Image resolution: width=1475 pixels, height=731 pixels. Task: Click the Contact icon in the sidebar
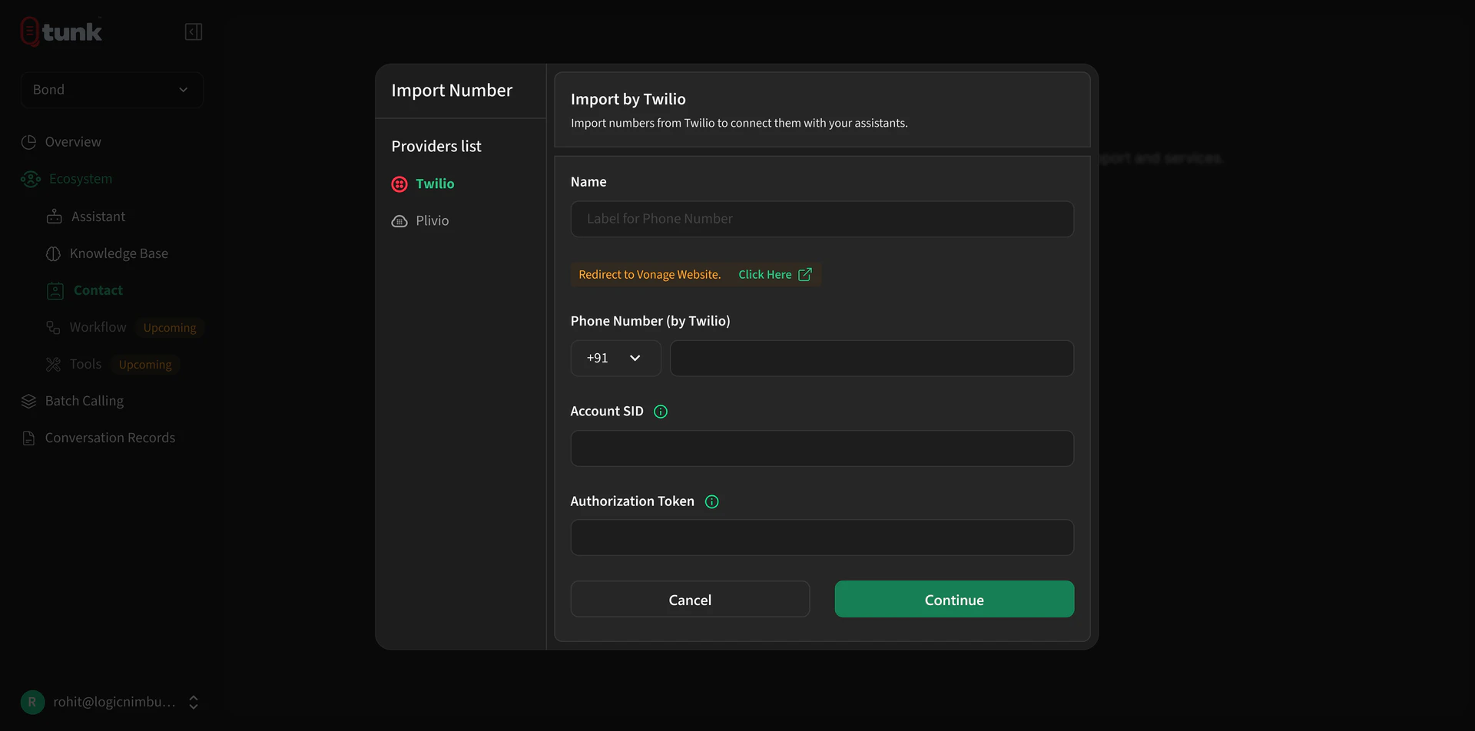pos(54,289)
